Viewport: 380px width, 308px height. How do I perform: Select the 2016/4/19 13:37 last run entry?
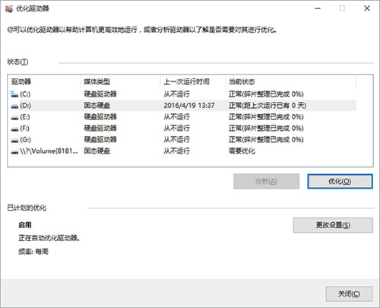(x=189, y=106)
